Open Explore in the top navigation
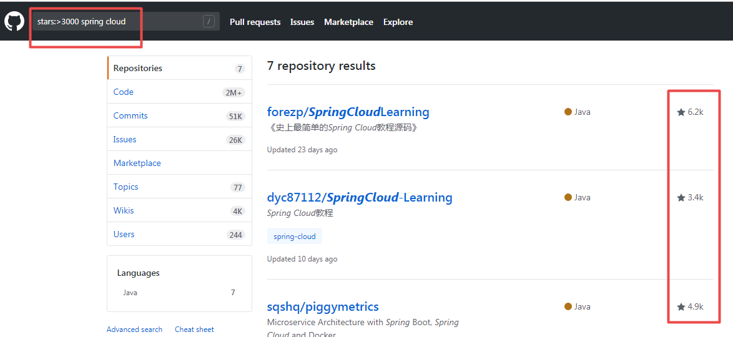The height and width of the screenshot is (337, 733). [398, 22]
